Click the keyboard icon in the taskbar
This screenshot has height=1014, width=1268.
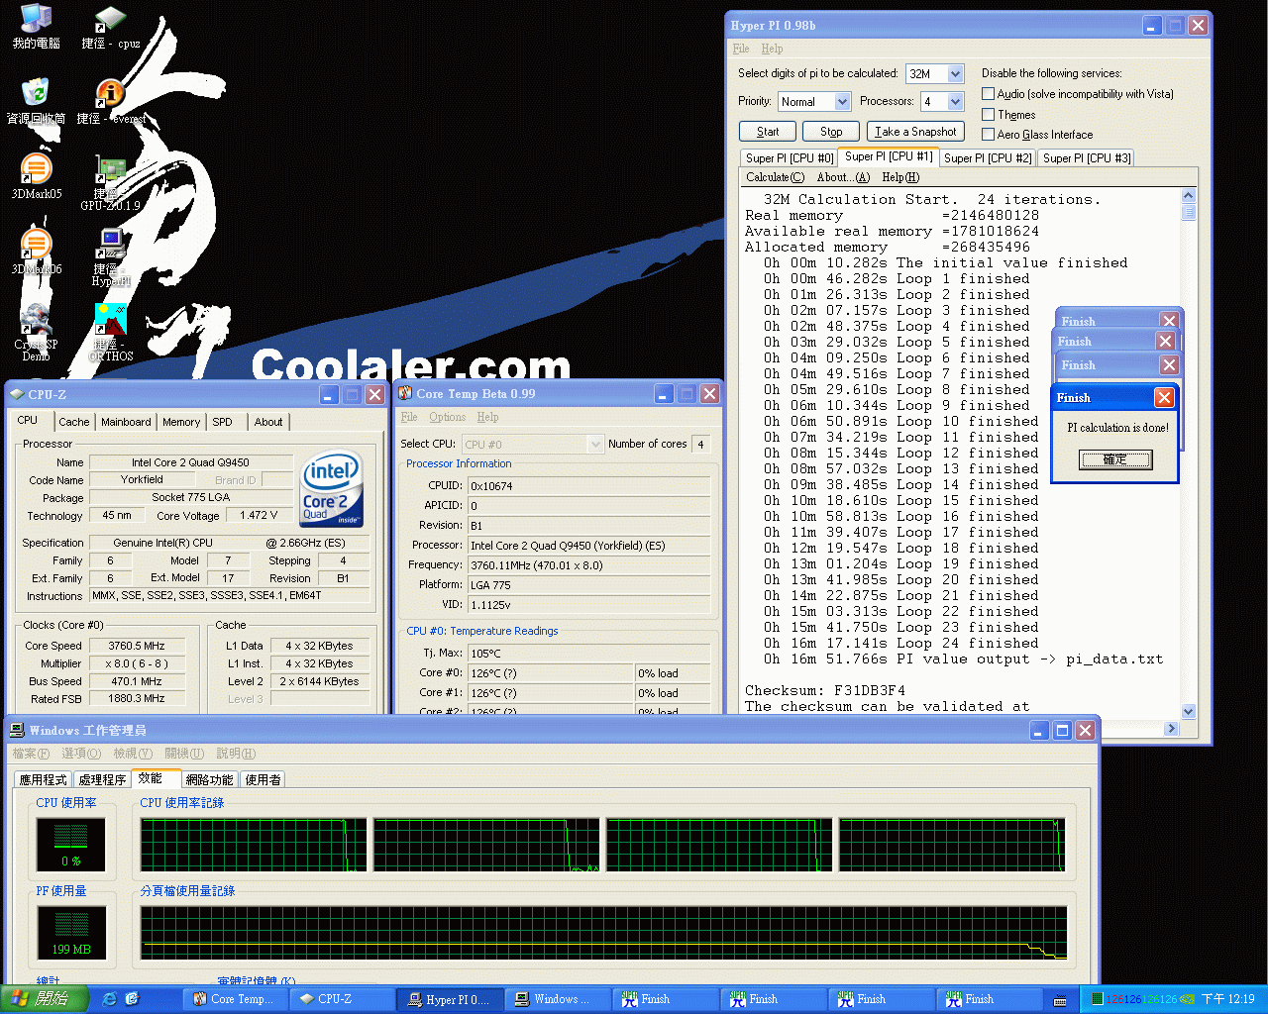(1060, 1000)
